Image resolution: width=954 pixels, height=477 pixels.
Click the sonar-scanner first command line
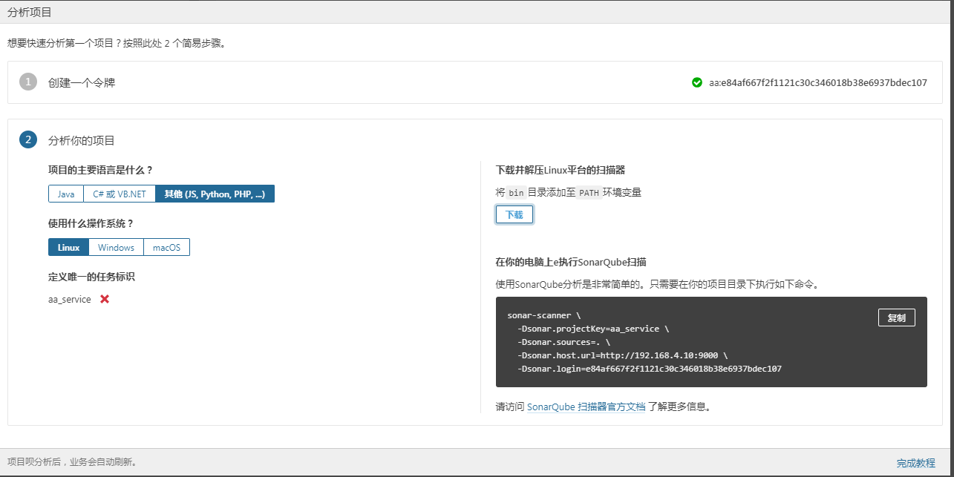tap(544, 315)
